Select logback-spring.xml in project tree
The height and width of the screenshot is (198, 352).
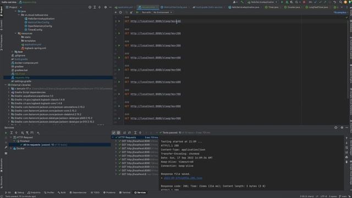pos(35,48)
